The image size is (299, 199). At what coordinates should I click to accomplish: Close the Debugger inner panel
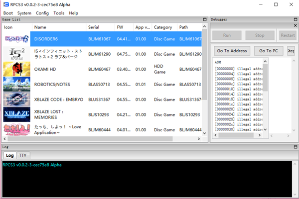tap(295, 25)
